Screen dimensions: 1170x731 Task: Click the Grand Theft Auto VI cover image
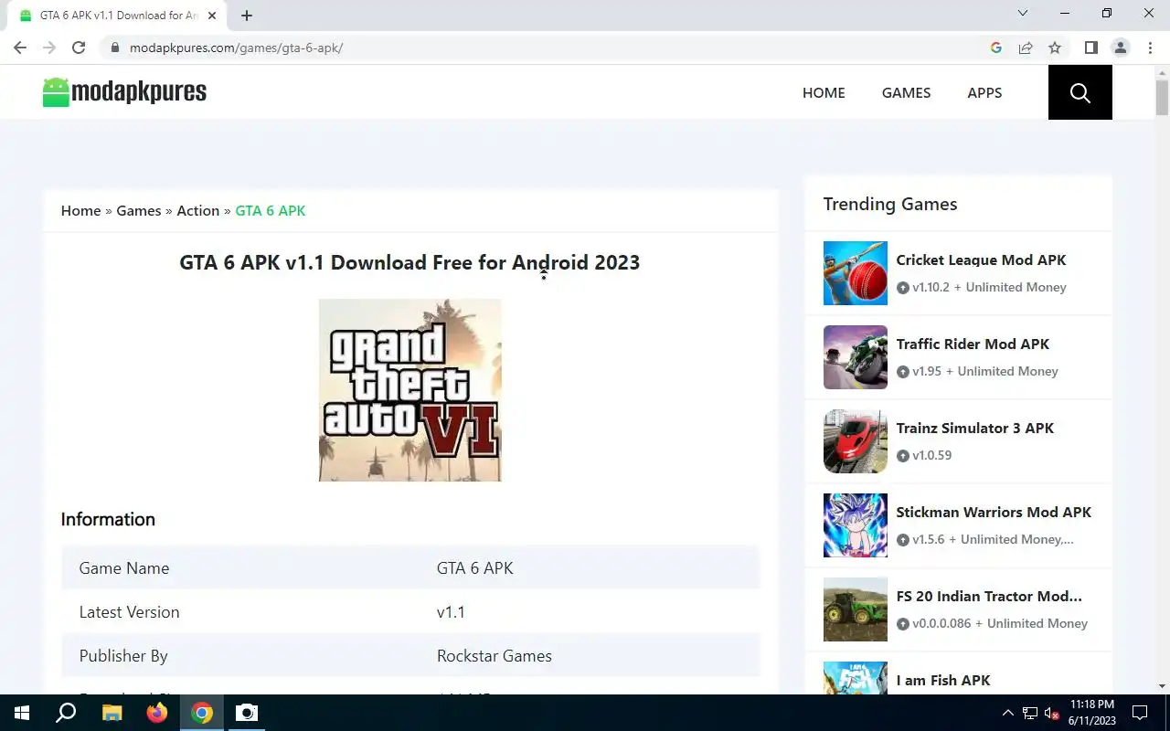pos(409,390)
